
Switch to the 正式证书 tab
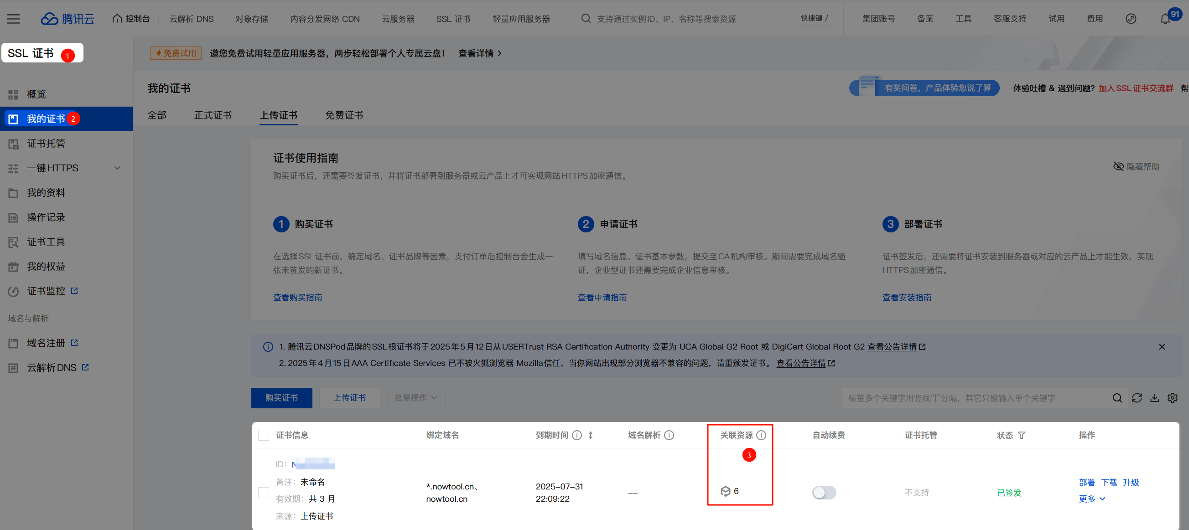pyautogui.click(x=213, y=115)
